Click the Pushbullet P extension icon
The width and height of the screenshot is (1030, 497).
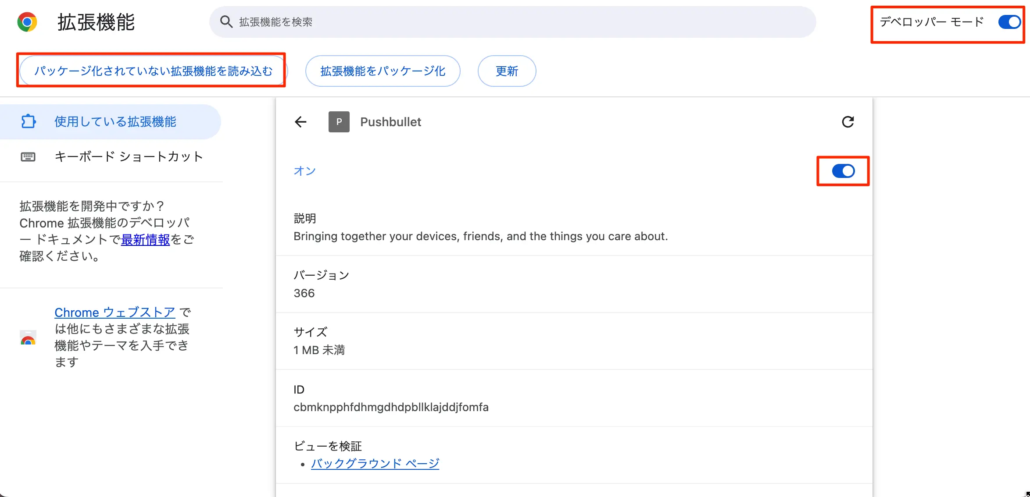point(339,122)
